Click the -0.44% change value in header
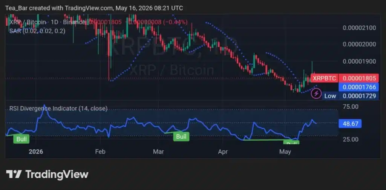This screenshot has width=386, height=190. pyautogui.click(x=176, y=22)
